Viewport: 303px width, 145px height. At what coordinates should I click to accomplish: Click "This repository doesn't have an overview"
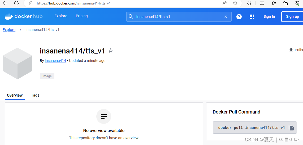tap(104, 138)
